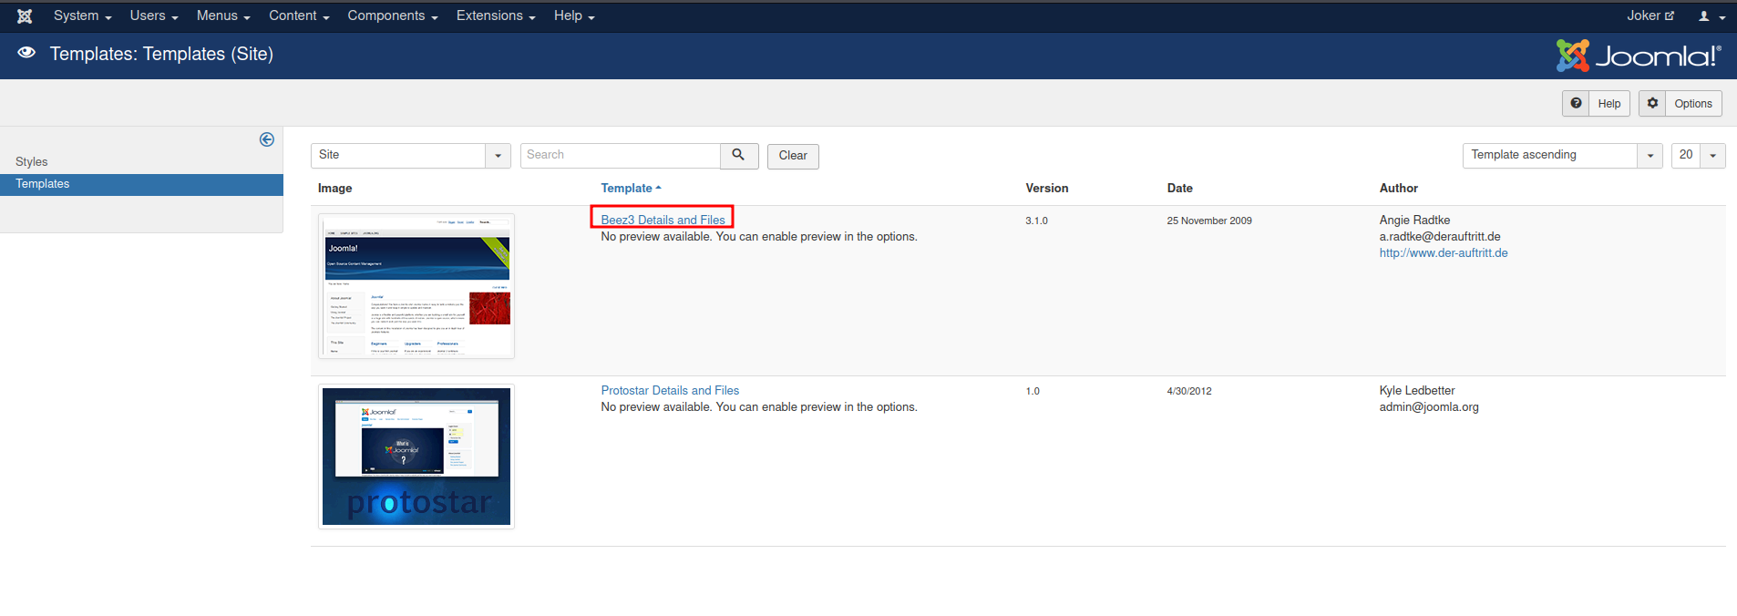Sort by the Template column header
The image size is (1737, 616).
click(631, 188)
